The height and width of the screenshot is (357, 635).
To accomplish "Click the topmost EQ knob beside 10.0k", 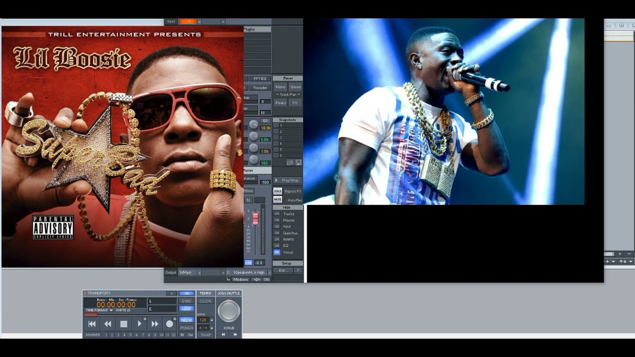I will click(254, 124).
